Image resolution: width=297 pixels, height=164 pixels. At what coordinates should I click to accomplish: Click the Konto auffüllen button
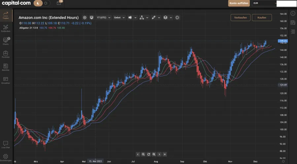239,3
